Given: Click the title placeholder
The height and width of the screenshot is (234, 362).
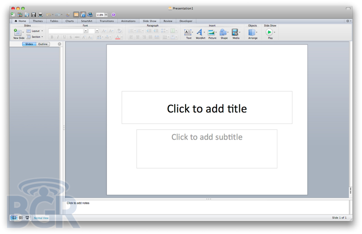Looking at the screenshot, I should [207, 108].
